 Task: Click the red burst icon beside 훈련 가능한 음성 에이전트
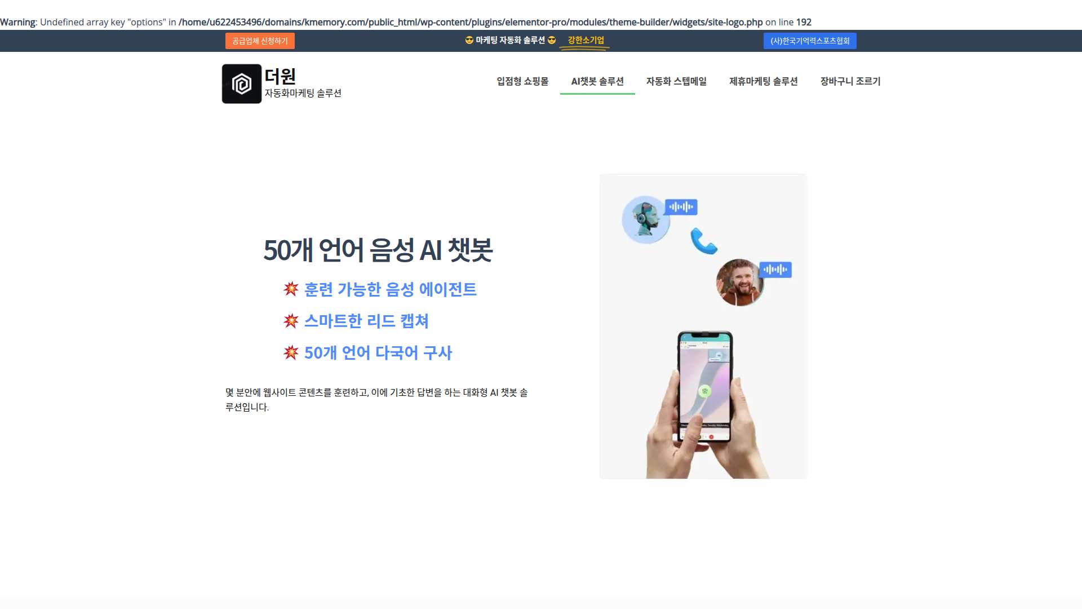click(x=291, y=289)
